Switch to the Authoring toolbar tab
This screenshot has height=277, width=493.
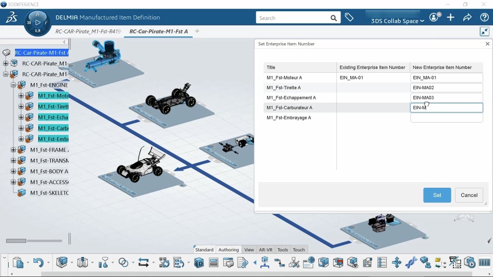tap(229, 250)
